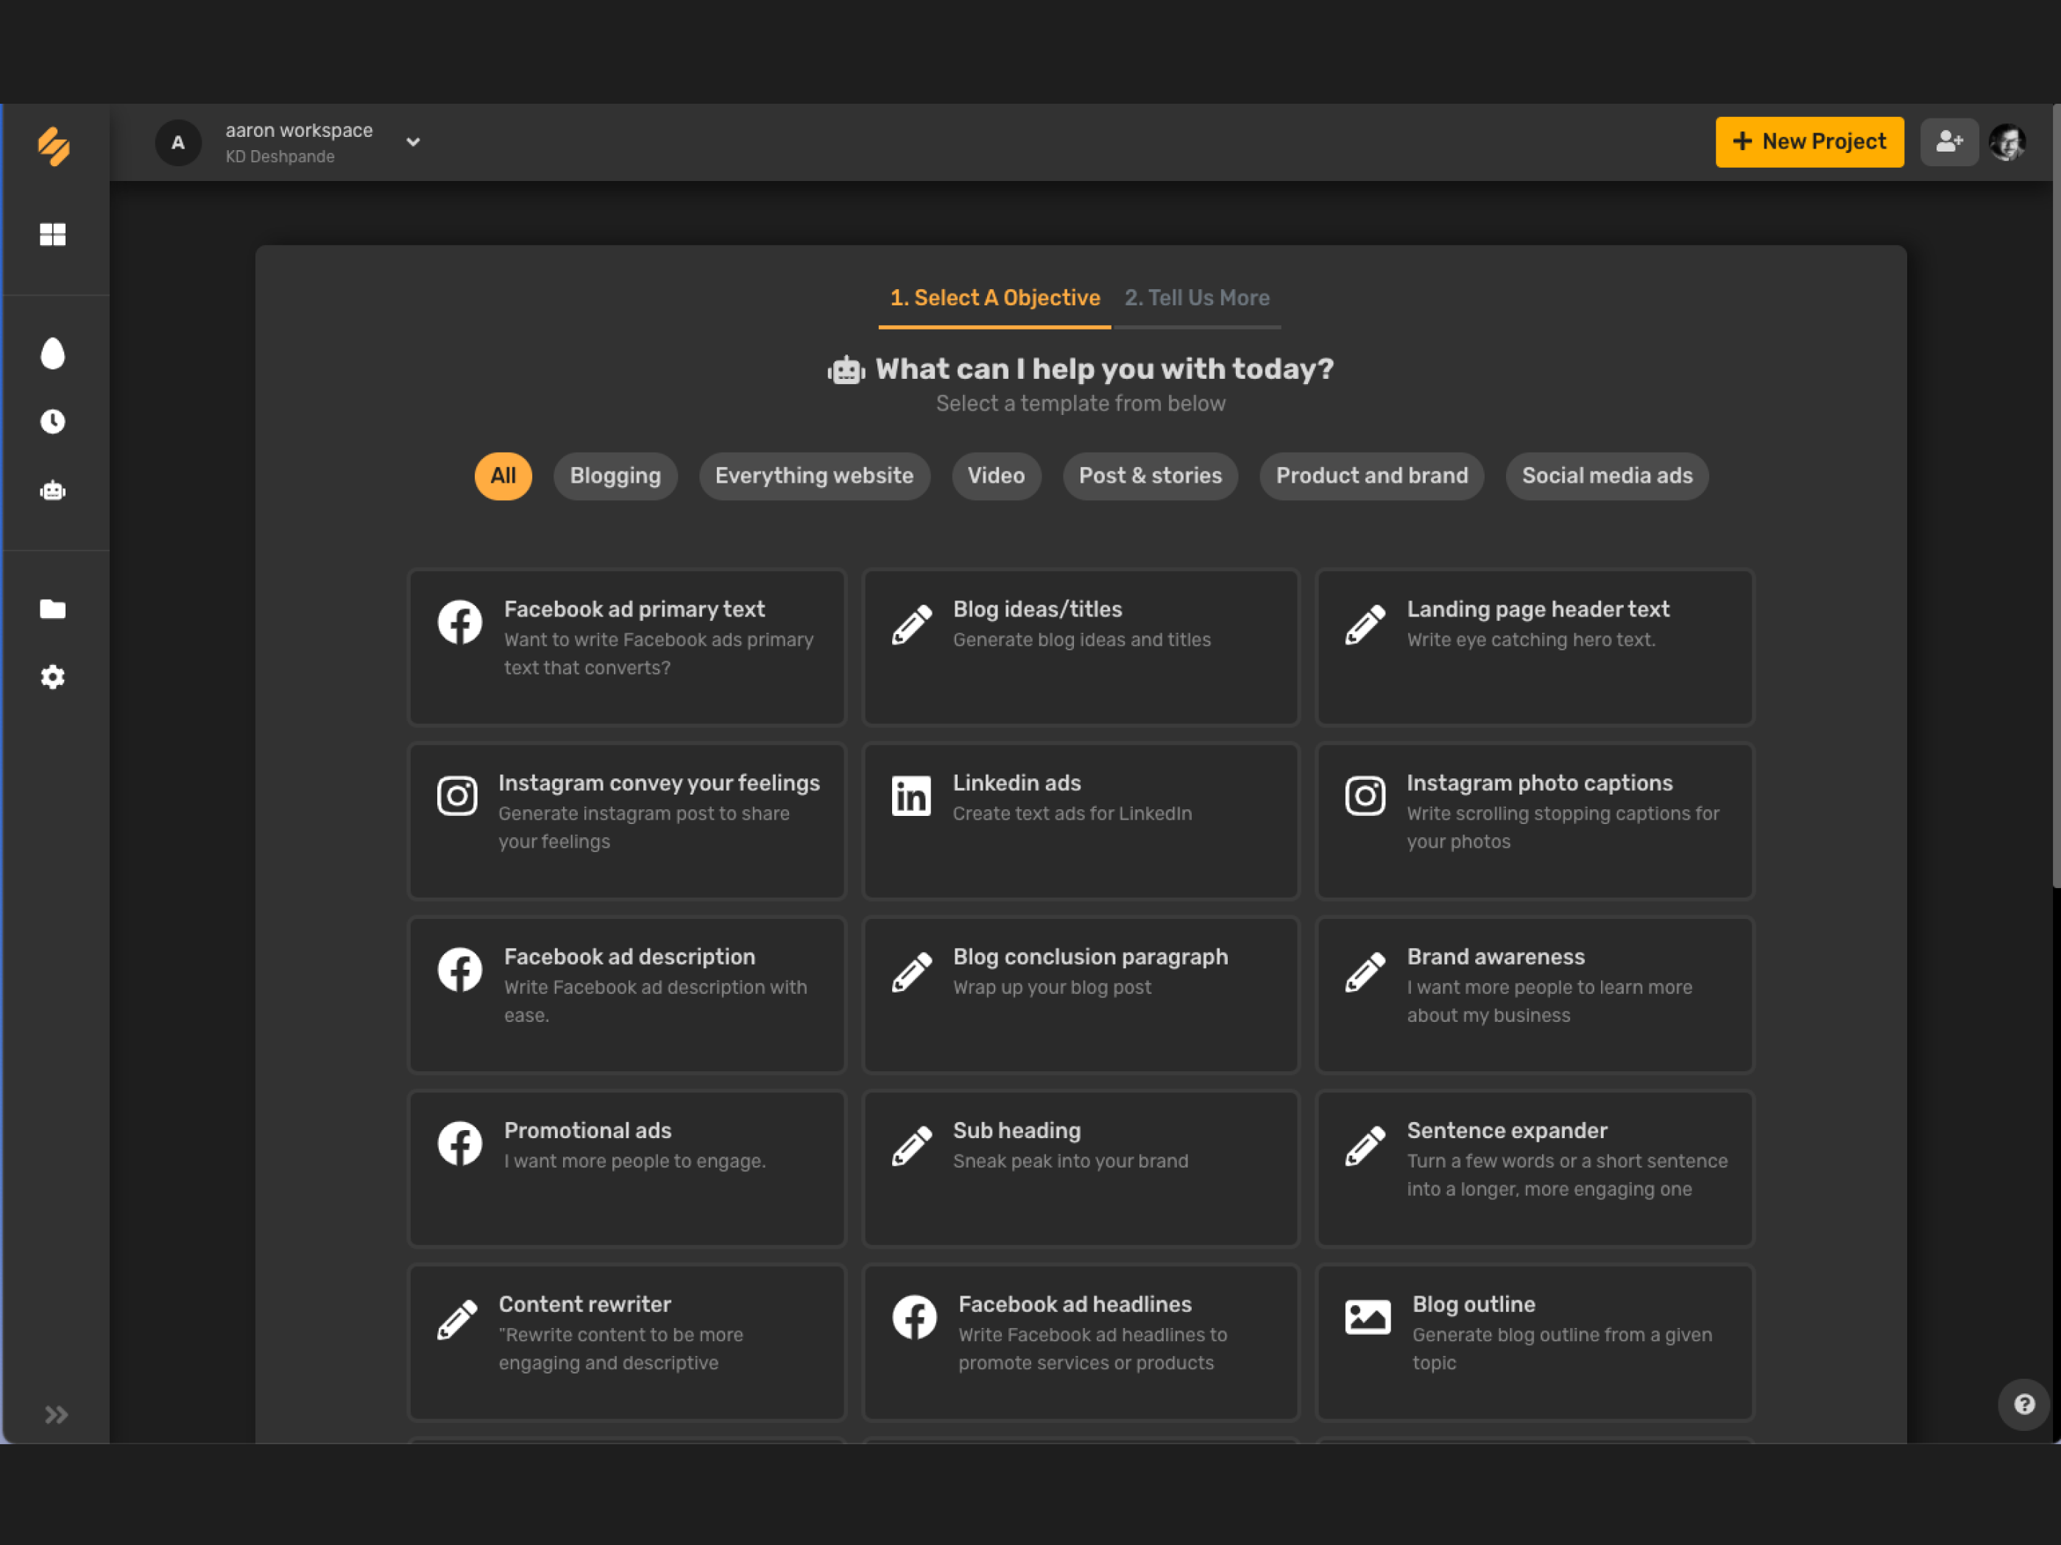2061x1545 pixels.
Task: Expand the sidebar with double chevron
Action: (56, 1415)
